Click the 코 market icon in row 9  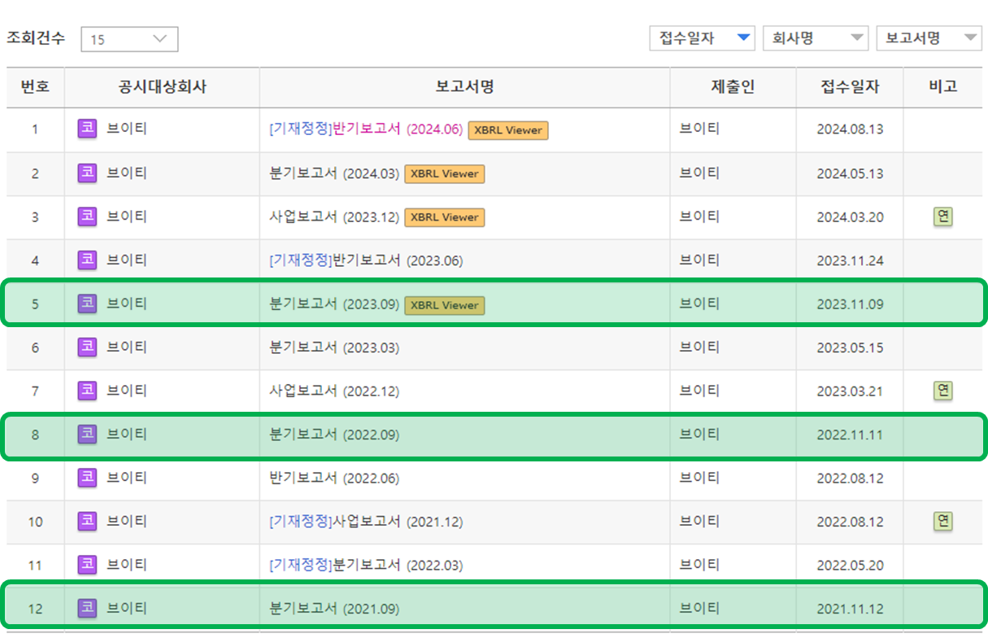click(87, 478)
